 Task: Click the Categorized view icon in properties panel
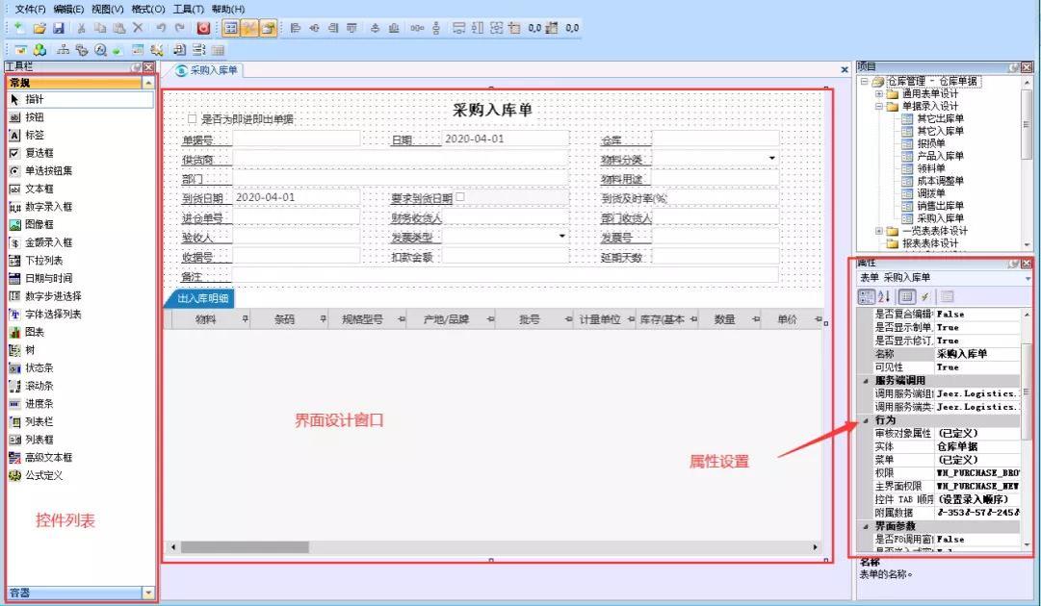867,296
